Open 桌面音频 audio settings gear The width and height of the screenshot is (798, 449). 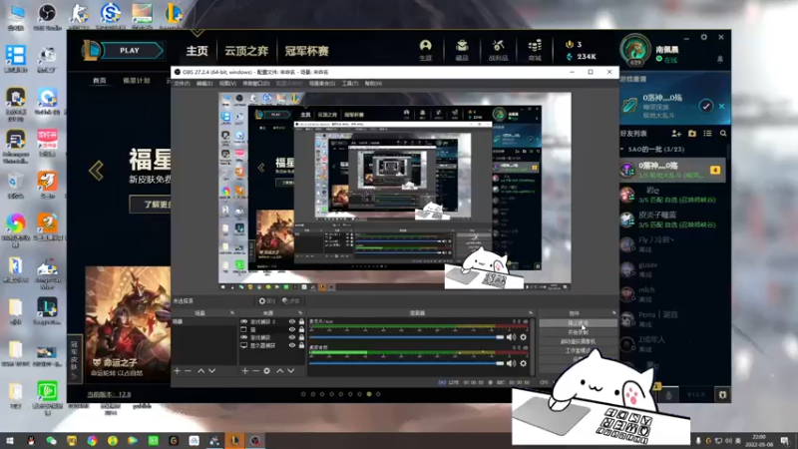point(523,363)
